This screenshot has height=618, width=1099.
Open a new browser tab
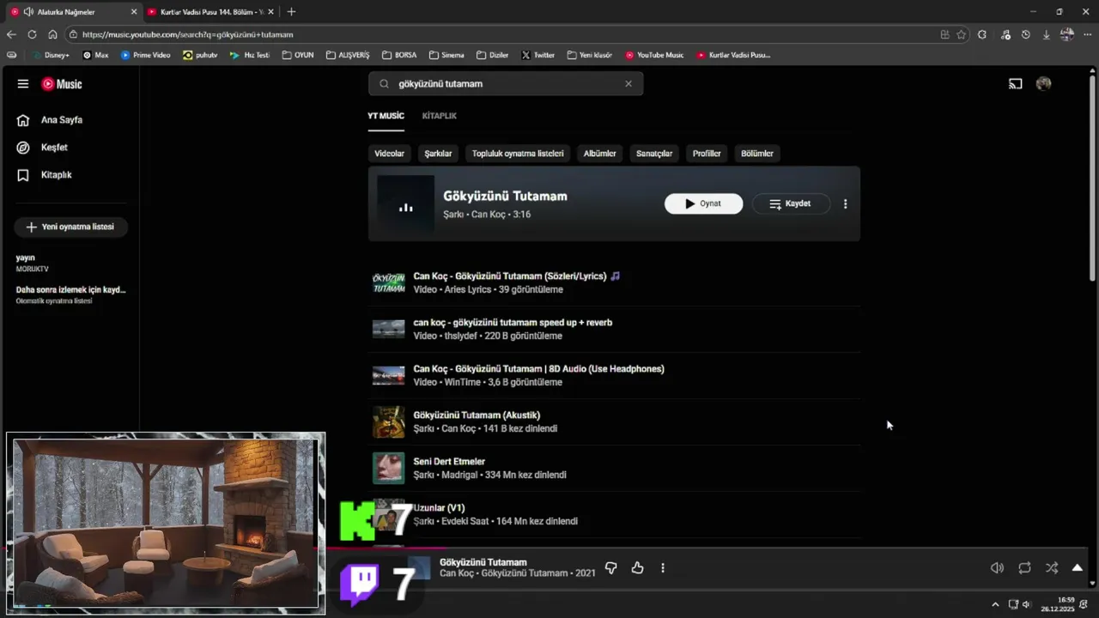[291, 12]
